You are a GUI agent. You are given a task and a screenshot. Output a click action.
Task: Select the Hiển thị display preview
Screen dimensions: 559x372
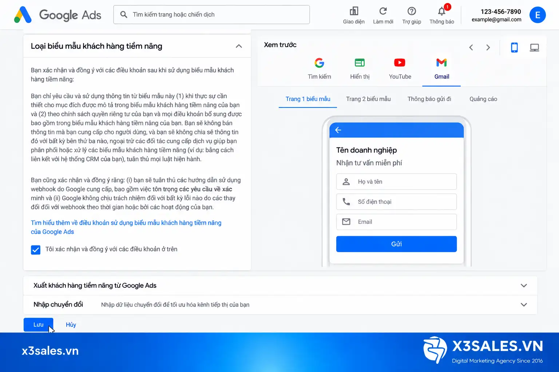click(360, 68)
